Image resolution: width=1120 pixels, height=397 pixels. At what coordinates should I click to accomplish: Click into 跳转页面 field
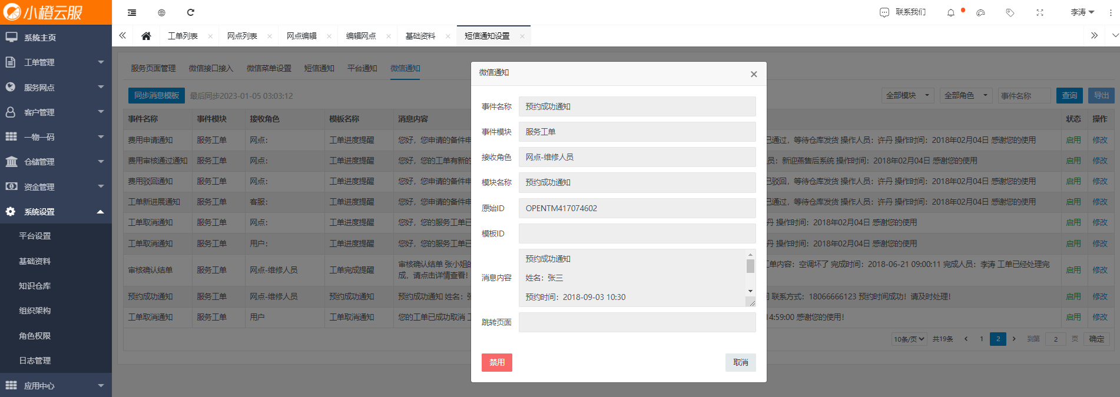(x=637, y=322)
